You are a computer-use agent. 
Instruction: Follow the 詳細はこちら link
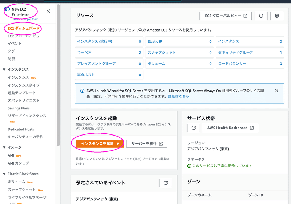click(x=179, y=96)
